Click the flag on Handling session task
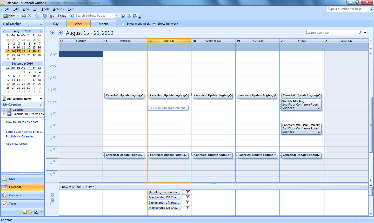This screenshot has height=223, width=374. pyautogui.click(x=188, y=192)
